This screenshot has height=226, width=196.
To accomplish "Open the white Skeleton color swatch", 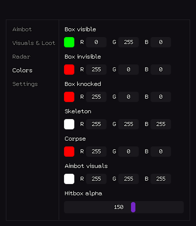I will pyautogui.click(x=69, y=124).
